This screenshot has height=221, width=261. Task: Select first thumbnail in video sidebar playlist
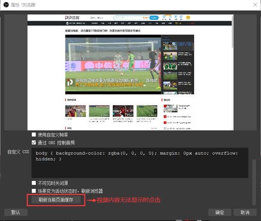[170, 46]
